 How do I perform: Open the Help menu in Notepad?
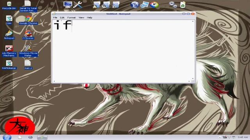[89, 17]
